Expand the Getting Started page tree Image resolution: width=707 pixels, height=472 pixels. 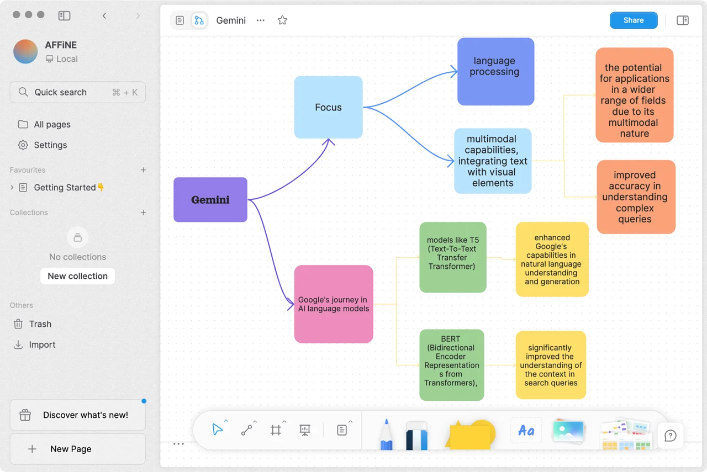(12, 188)
